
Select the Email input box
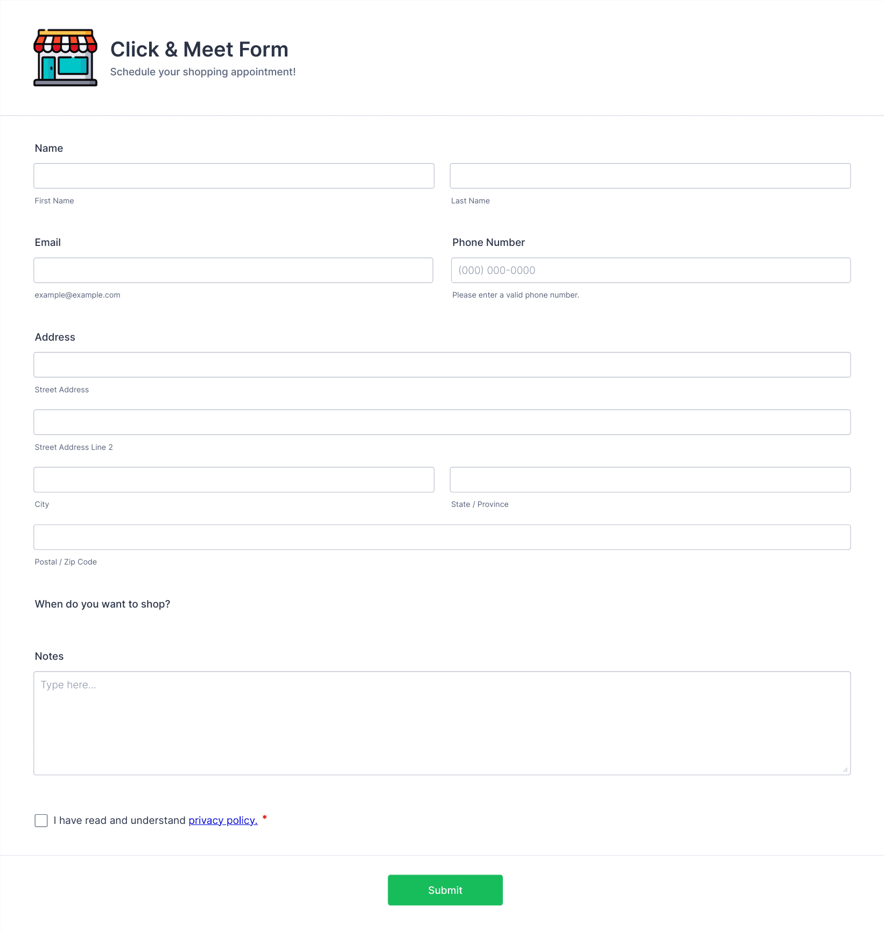(233, 270)
